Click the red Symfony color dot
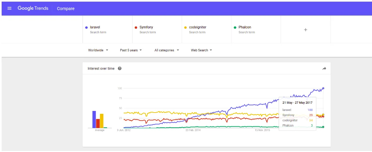The height and width of the screenshot is (152, 372). [136, 27]
